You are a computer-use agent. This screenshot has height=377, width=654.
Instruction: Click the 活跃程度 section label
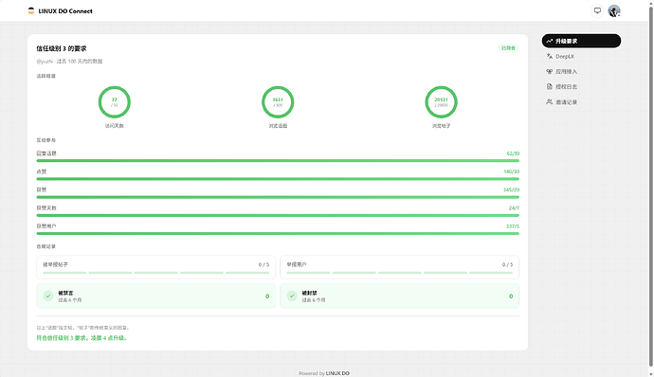(x=45, y=76)
